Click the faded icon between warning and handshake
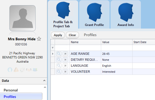This screenshot has height=100, width=155. (22, 70)
